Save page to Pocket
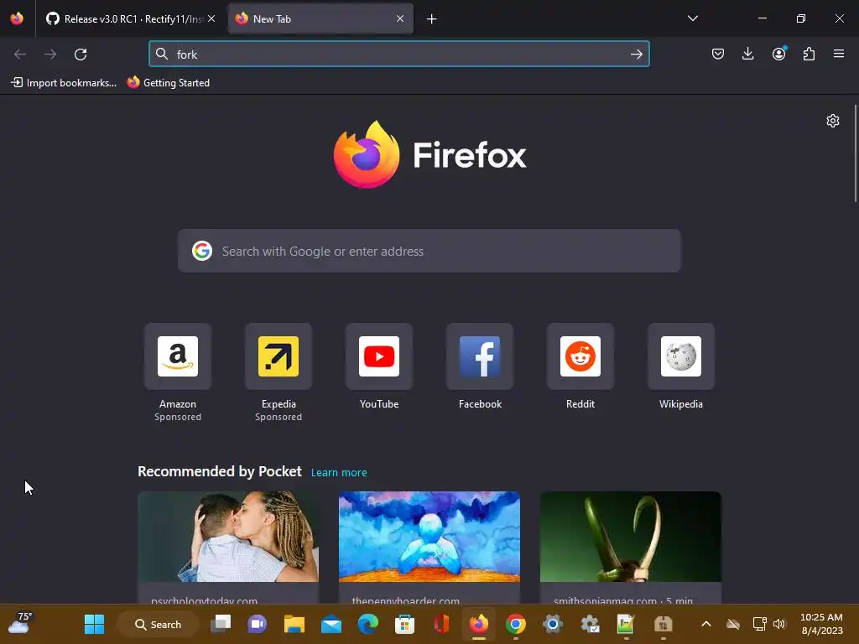The width and height of the screenshot is (859, 644). (718, 54)
